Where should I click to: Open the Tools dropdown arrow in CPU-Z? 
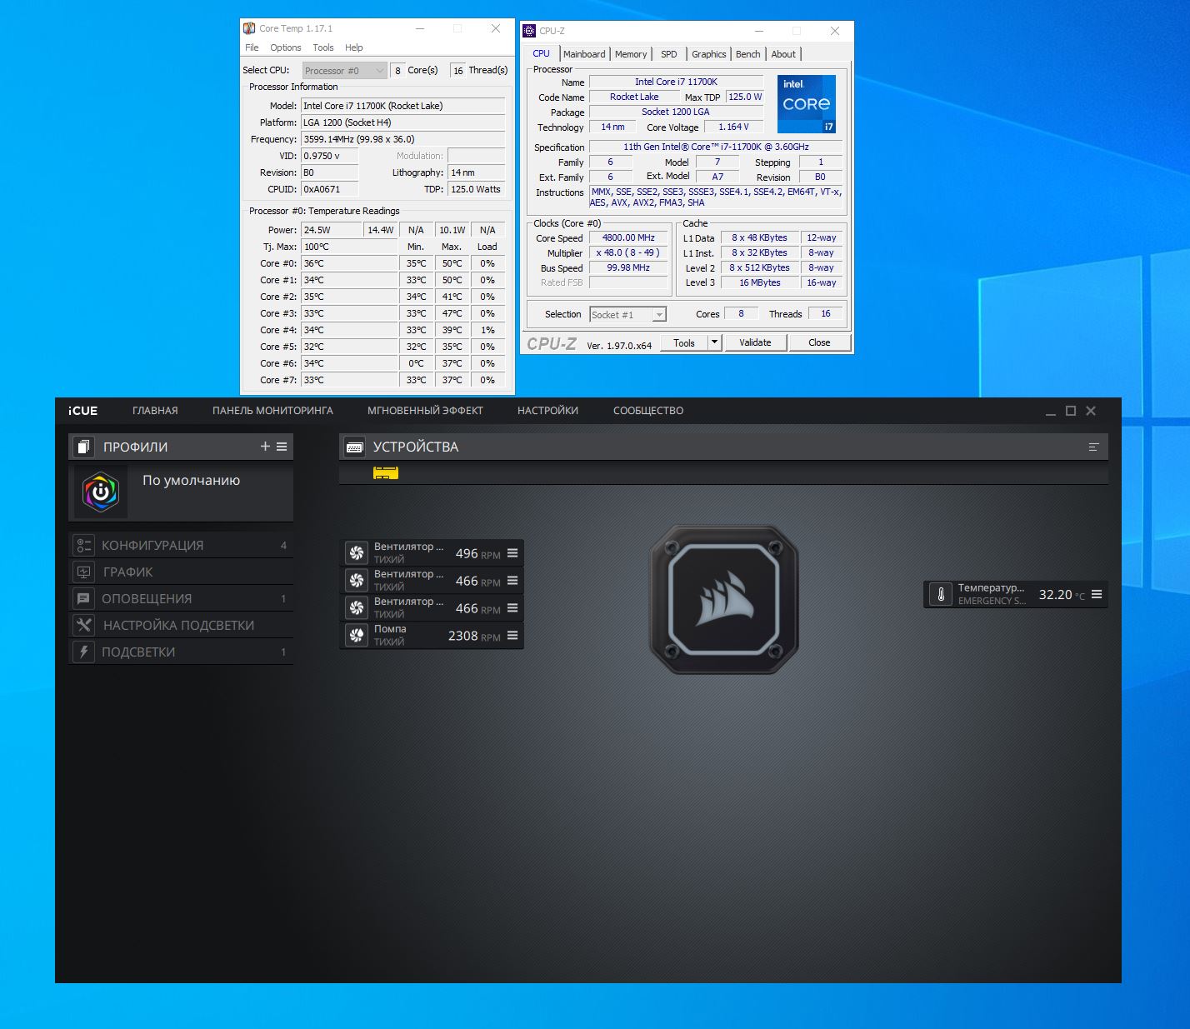point(714,342)
